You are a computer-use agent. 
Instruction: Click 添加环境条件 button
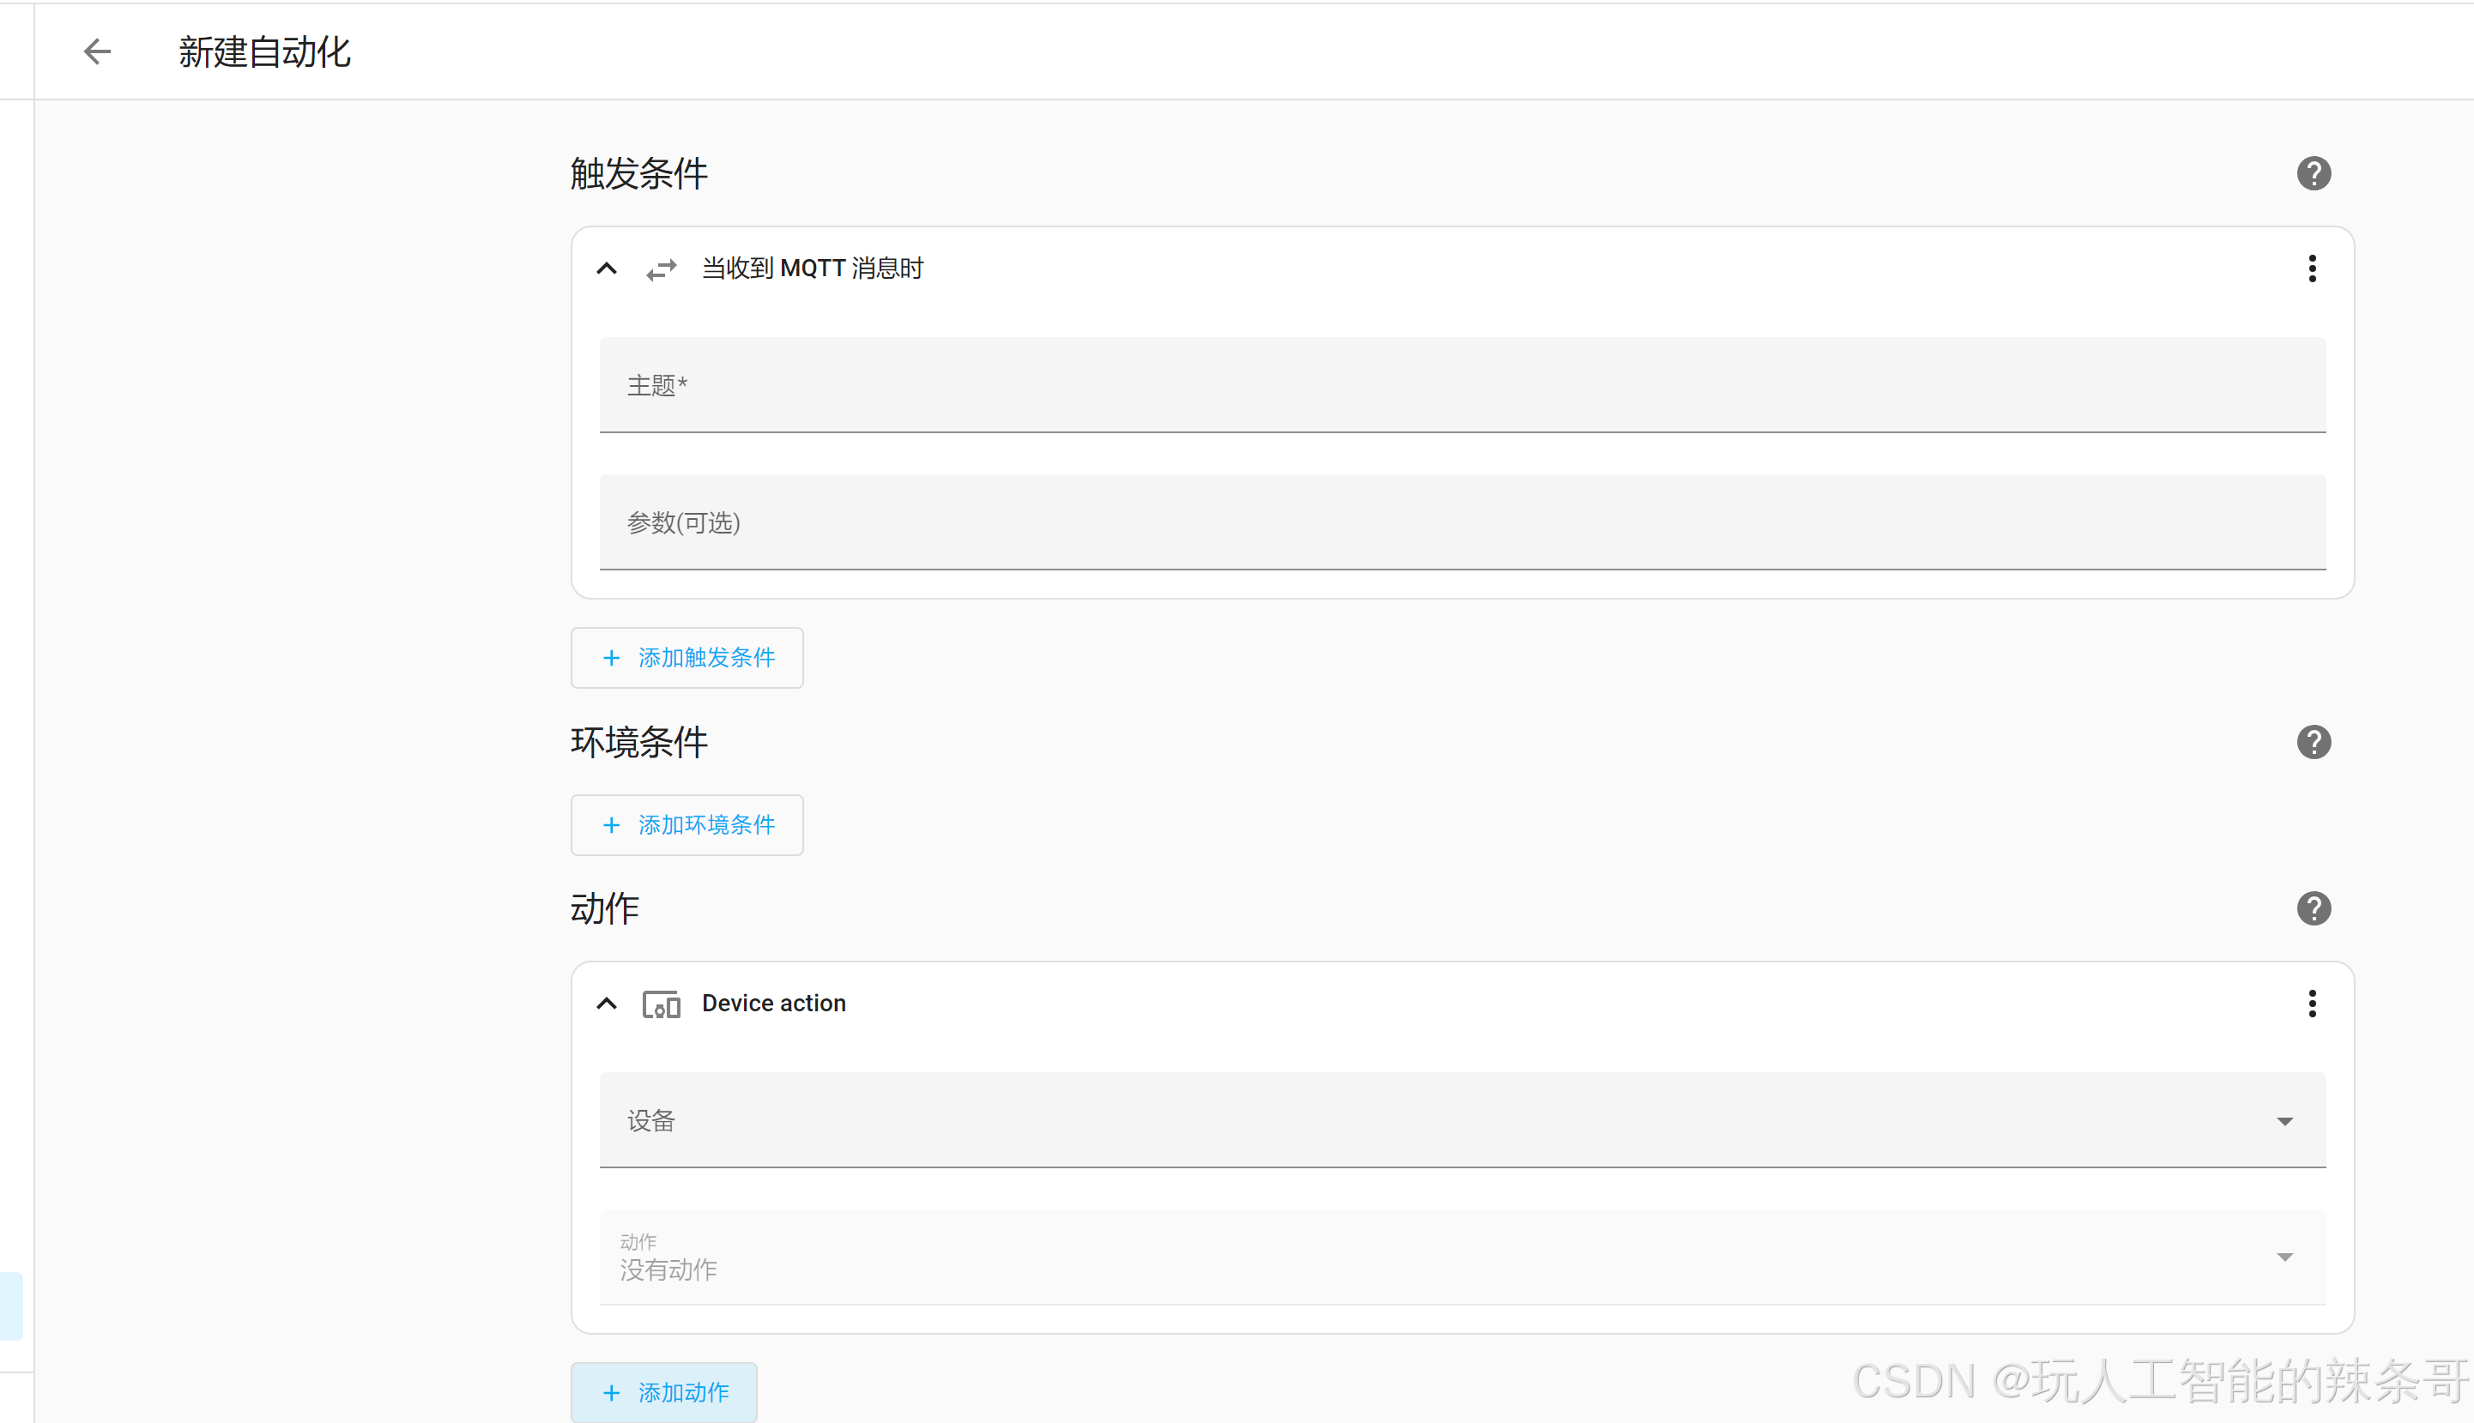tap(687, 825)
